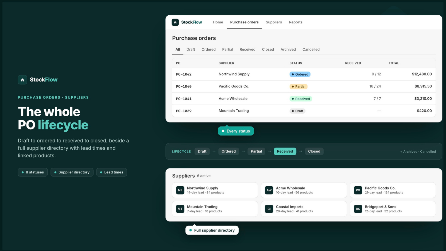The height and width of the screenshot is (251, 446).
Task: Click '21-day lead · 124 products' text
Action: [384, 193]
